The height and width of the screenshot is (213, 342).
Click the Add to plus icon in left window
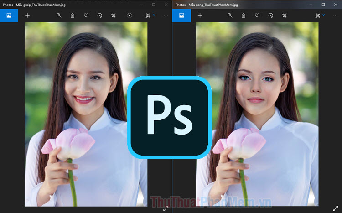[27, 16]
